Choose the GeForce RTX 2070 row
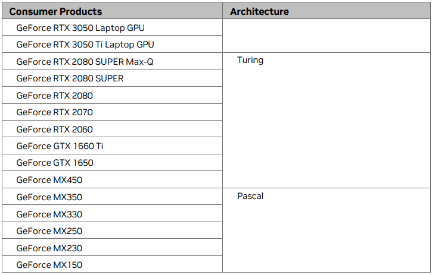The height and width of the screenshot is (275, 432). pyautogui.click(x=55, y=112)
